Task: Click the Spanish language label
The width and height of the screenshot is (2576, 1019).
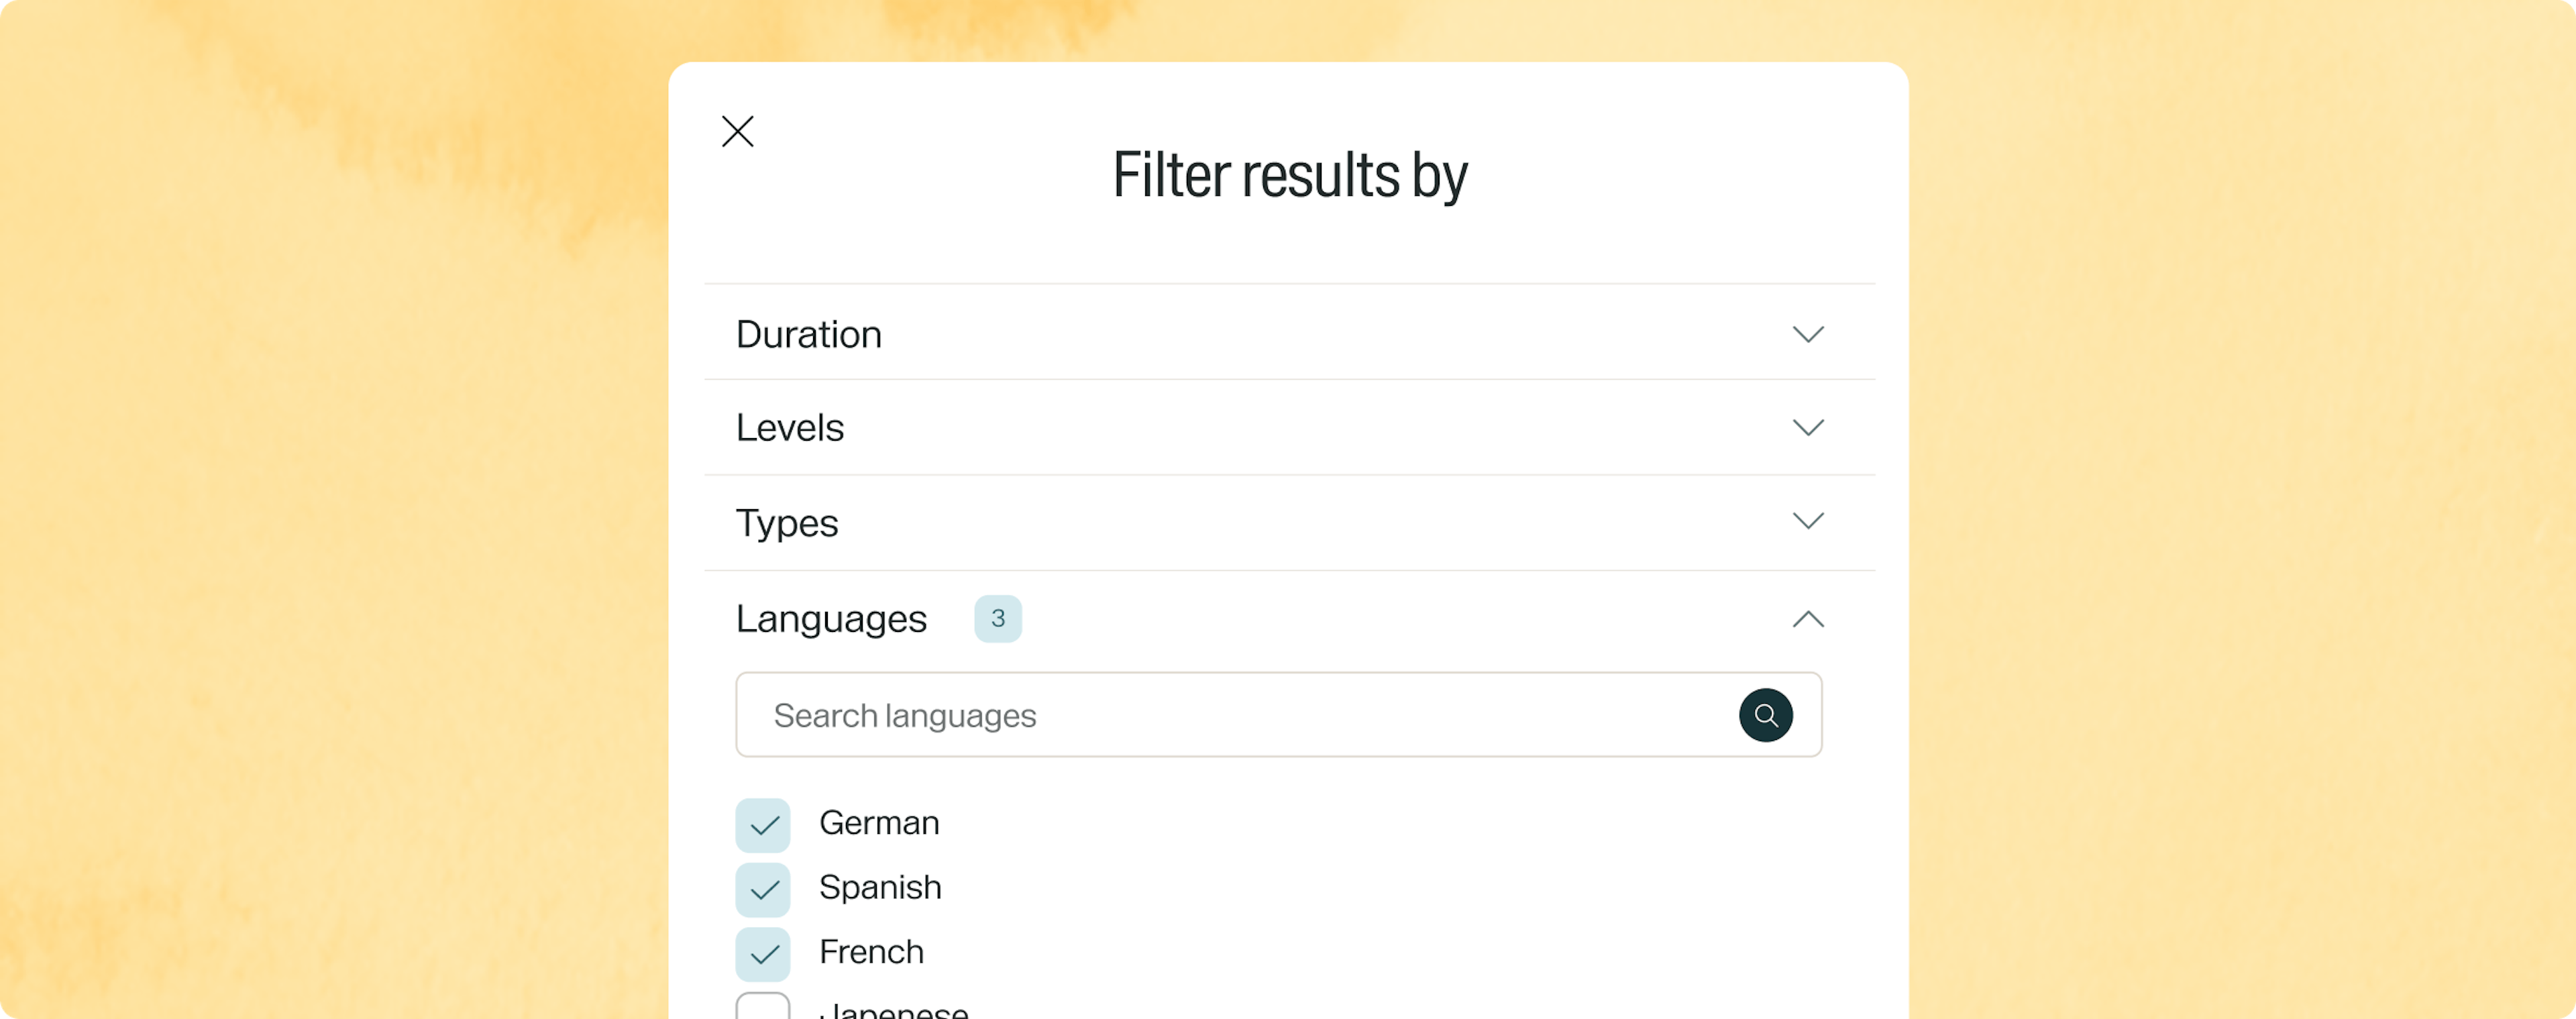Action: (x=879, y=887)
